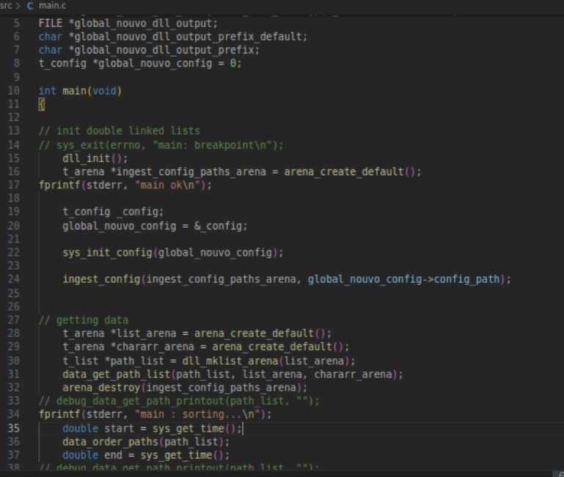This screenshot has height=477, width=564.
Task: Click commented debug_data_get_path_printout on line 33
Action: pos(179,401)
